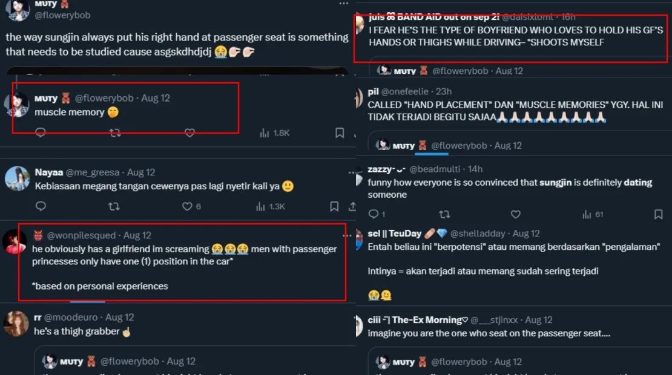View analytics showing 1.8K views
Screen dimensions: 672x375
274,132
